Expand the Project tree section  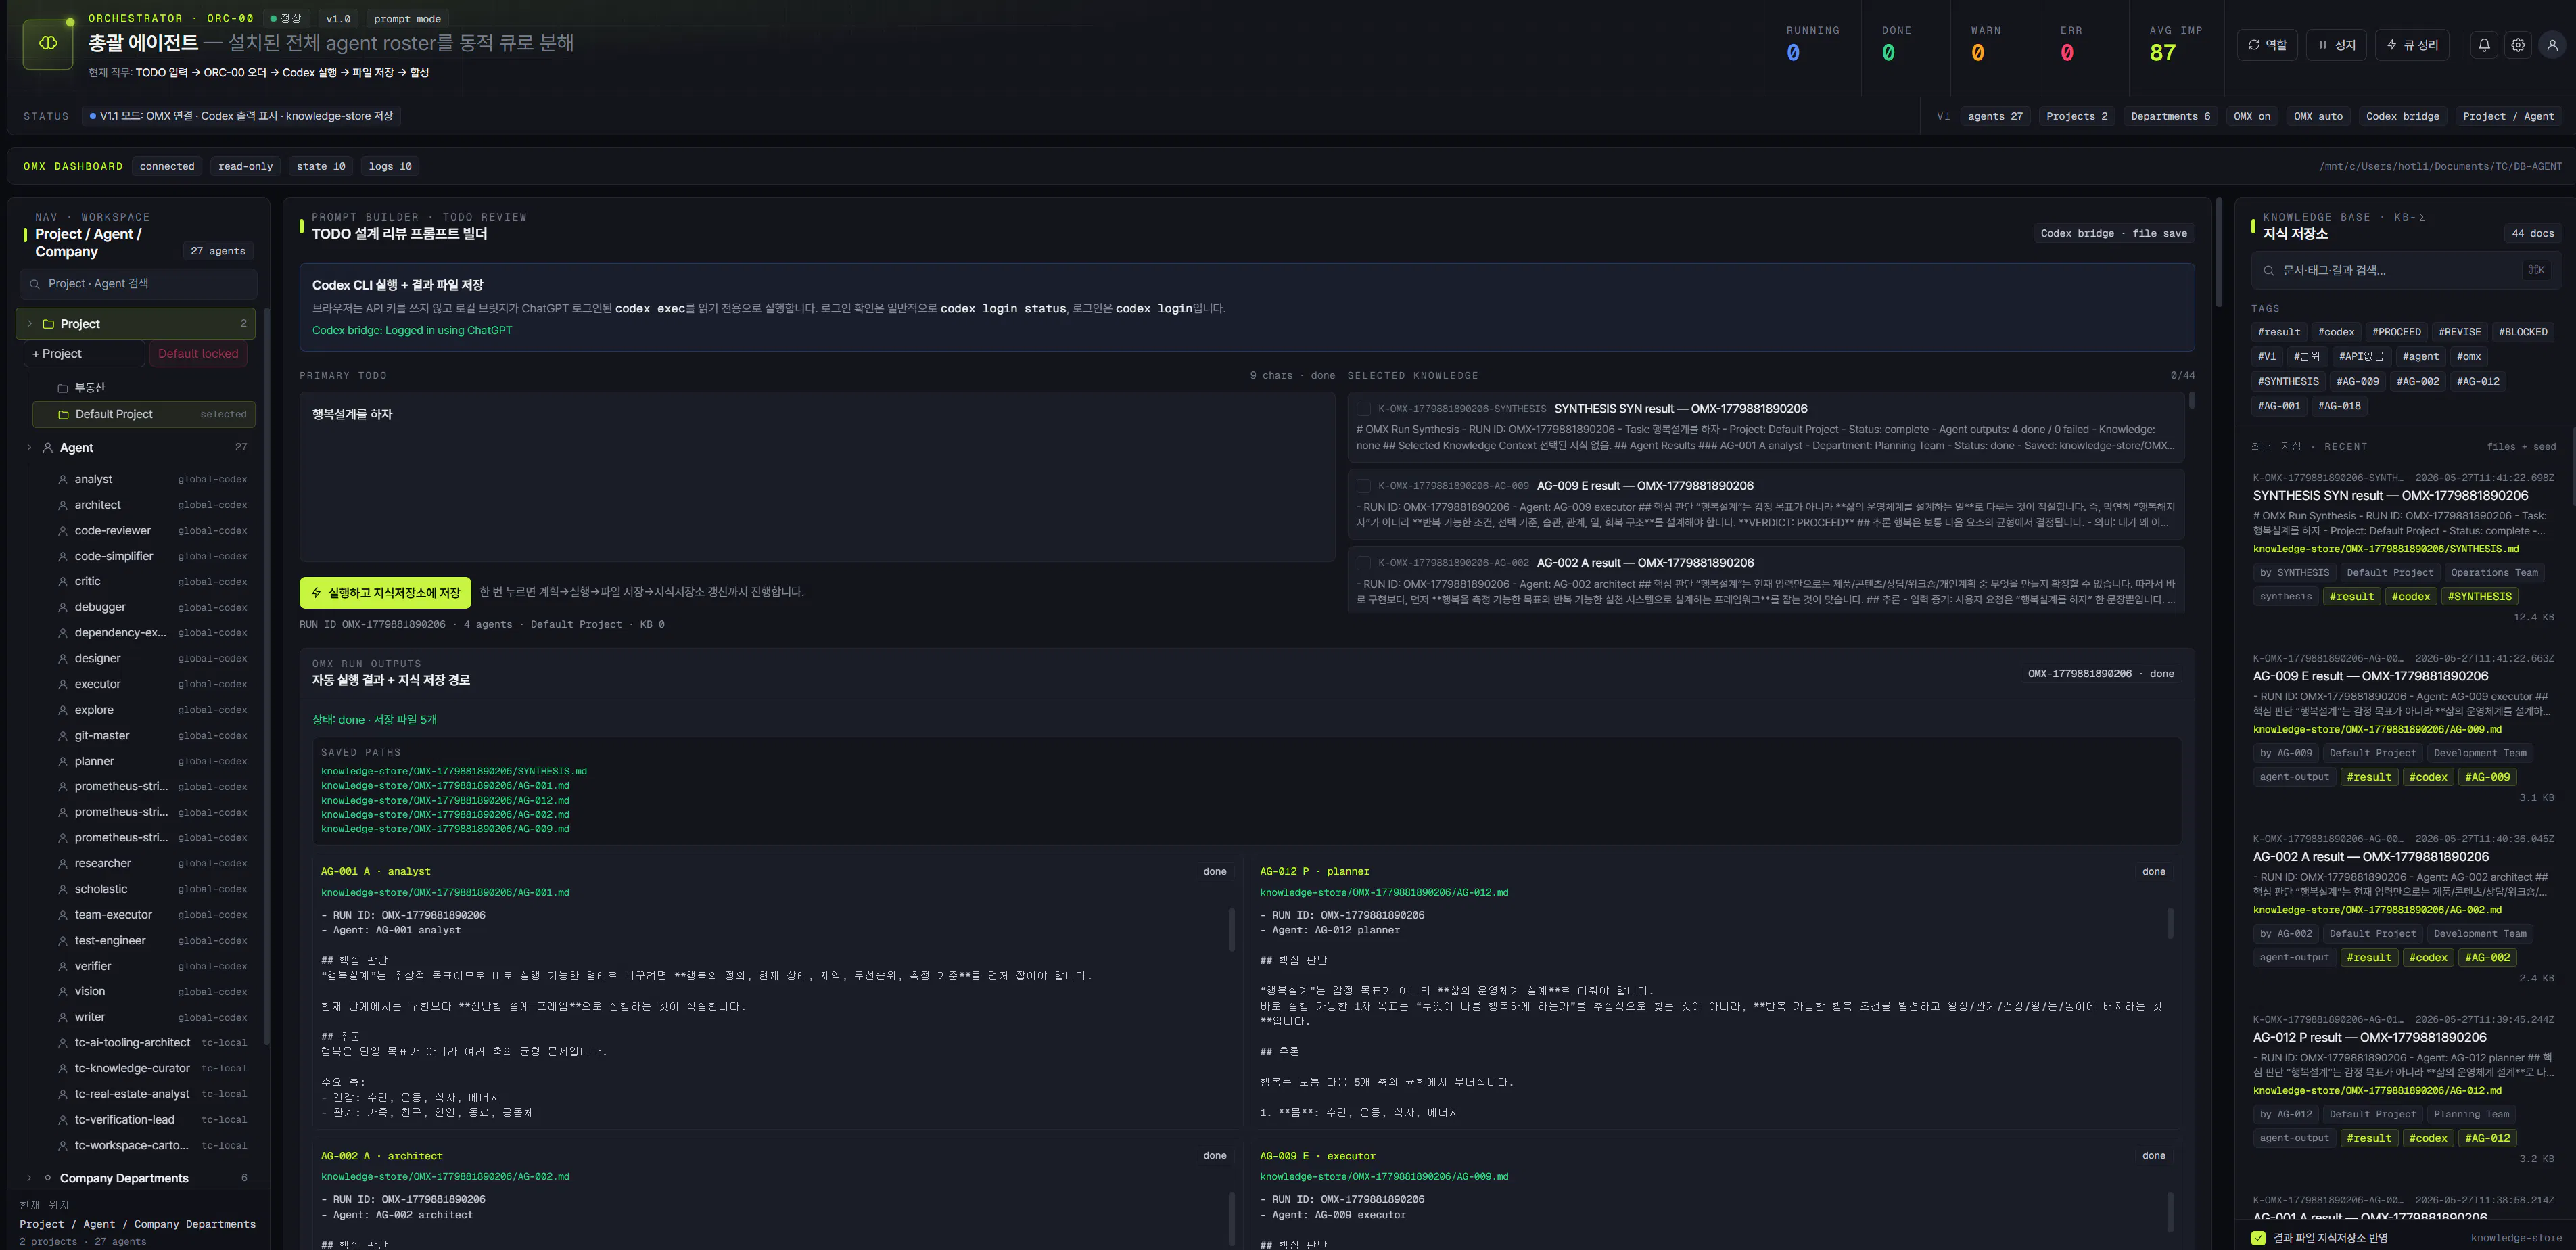[x=30, y=324]
